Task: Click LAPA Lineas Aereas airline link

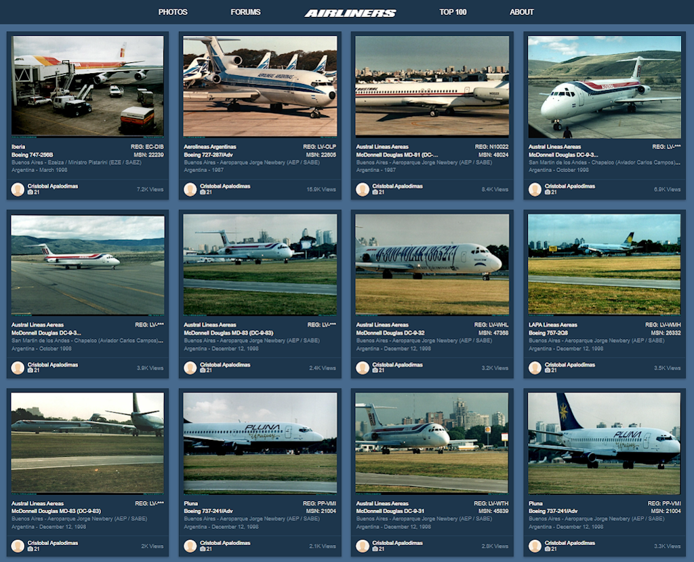Action: click(x=553, y=325)
